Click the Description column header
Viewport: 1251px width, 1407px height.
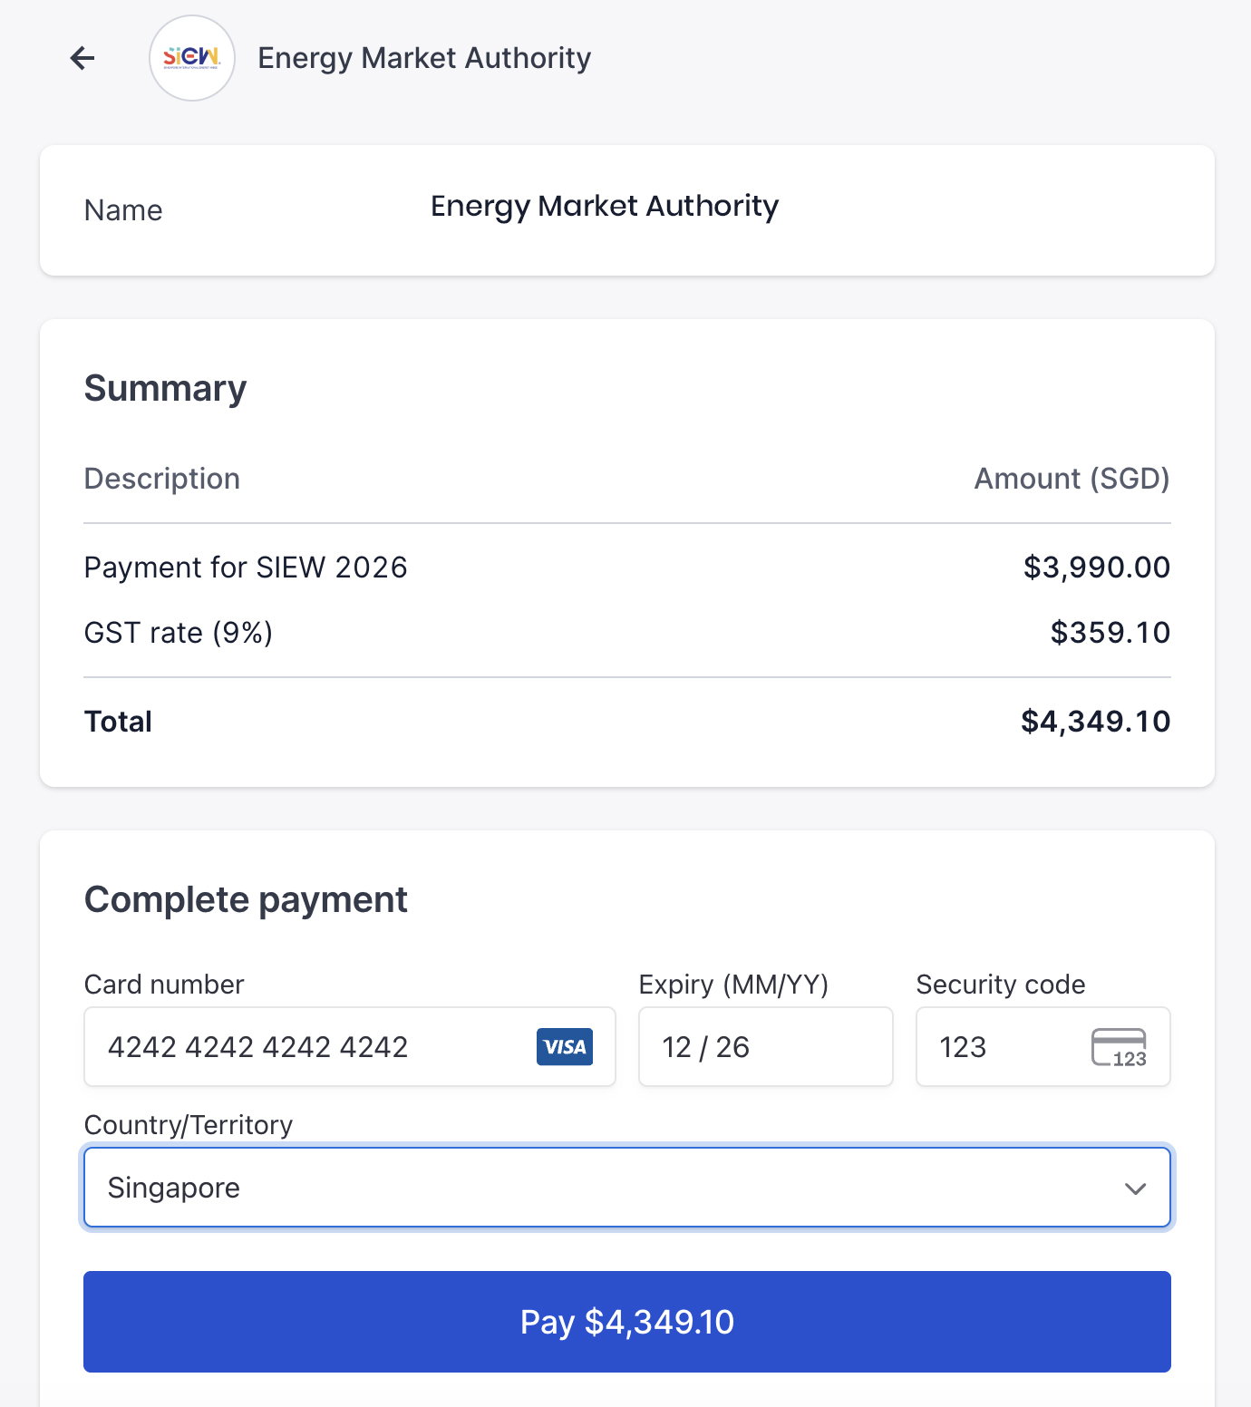162,479
